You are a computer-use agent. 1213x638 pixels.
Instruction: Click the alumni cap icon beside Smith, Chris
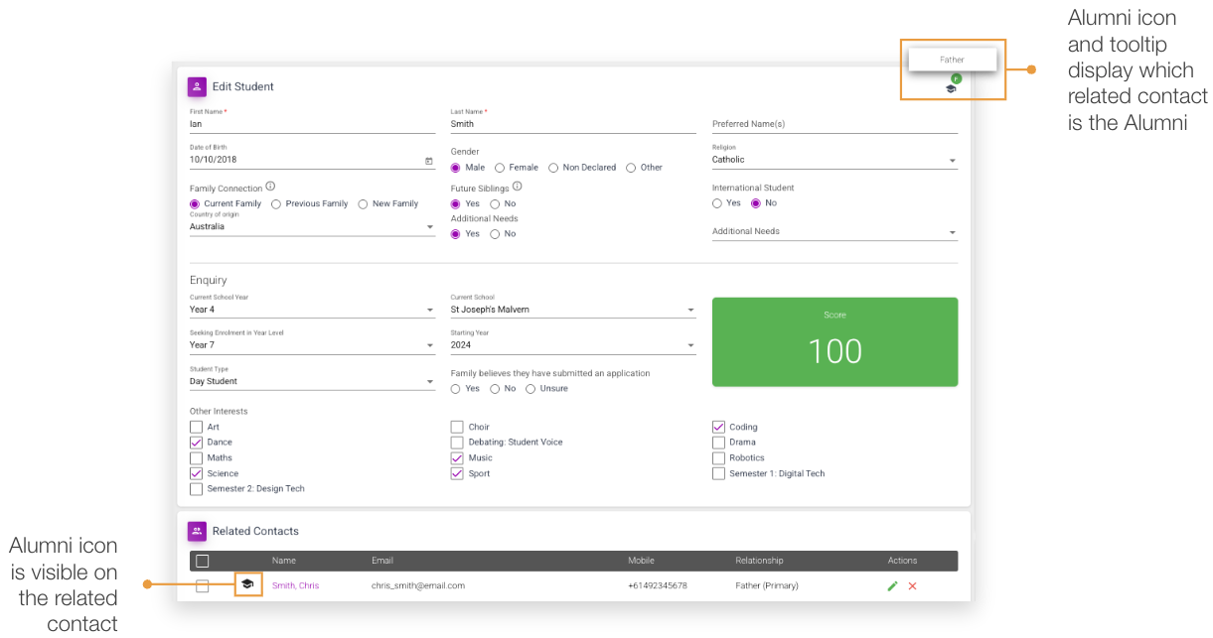click(x=246, y=585)
